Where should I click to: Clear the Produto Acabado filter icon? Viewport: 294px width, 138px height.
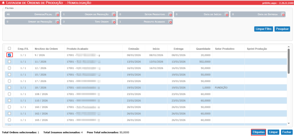(x=170, y=22)
